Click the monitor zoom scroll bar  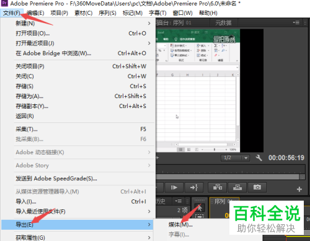[x=228, y=176]
